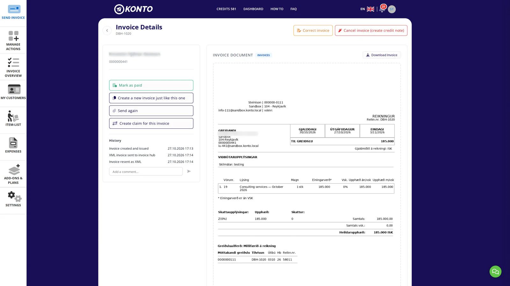Open the ST user avatar menu
Image resolution: width=510 pixels, height=286 pixels.
click(392, 9)
